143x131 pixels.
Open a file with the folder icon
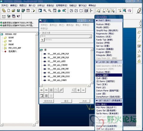click(x=13, y=11)
